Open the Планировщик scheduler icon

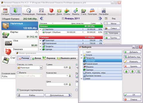29,12
